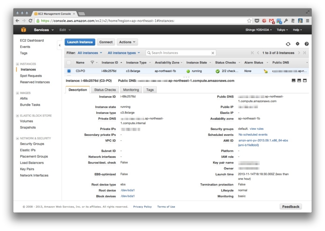The width and height of the screenshot is (325, 231).
Task: Open the Help dropdown menu
Action: [x=297, y=30]
